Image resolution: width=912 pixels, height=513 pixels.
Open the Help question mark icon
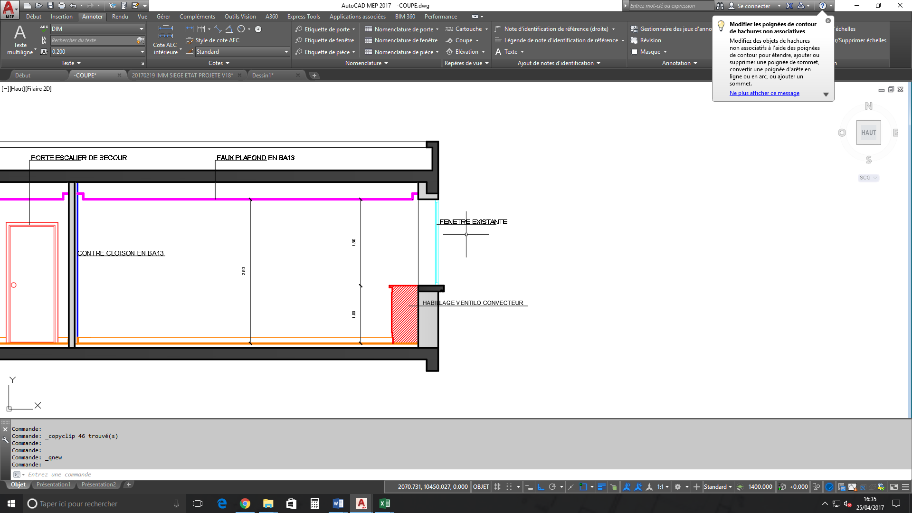(823, 6)
